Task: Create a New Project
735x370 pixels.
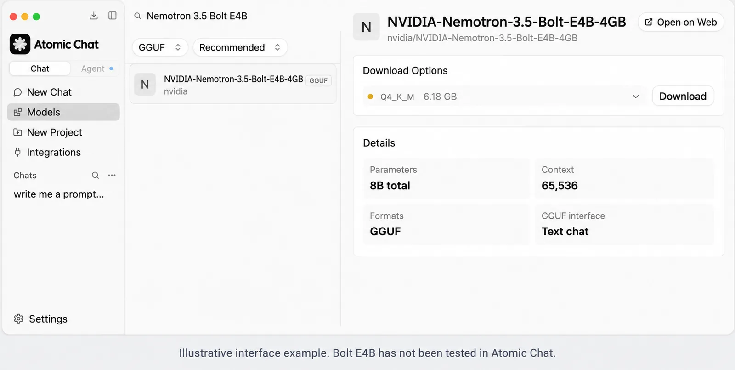Action: click(63, 132)
